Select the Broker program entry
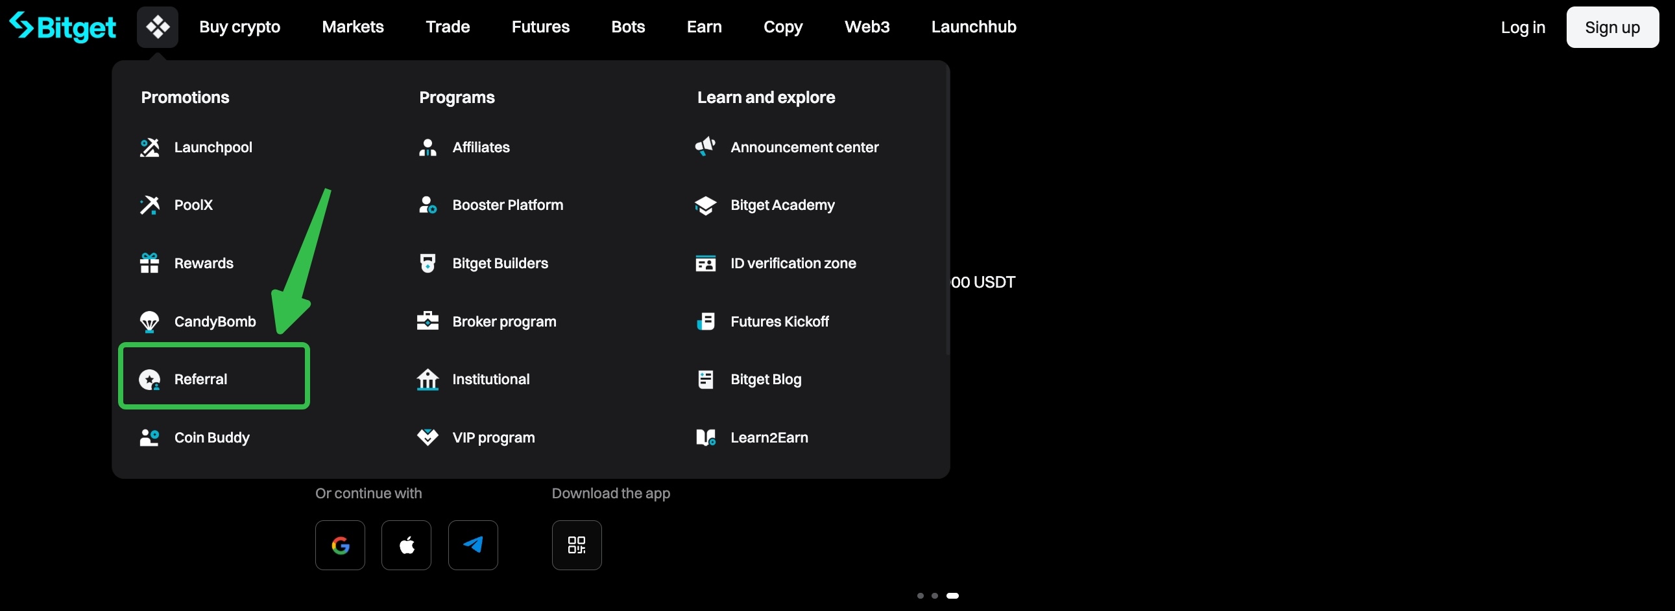 (x=505, y=321)
